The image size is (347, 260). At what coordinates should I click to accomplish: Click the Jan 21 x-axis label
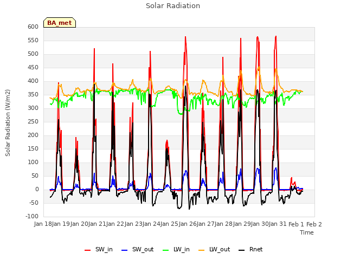click(97, 224)
